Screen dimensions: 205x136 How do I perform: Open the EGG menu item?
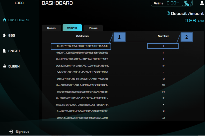pos(12,35)
